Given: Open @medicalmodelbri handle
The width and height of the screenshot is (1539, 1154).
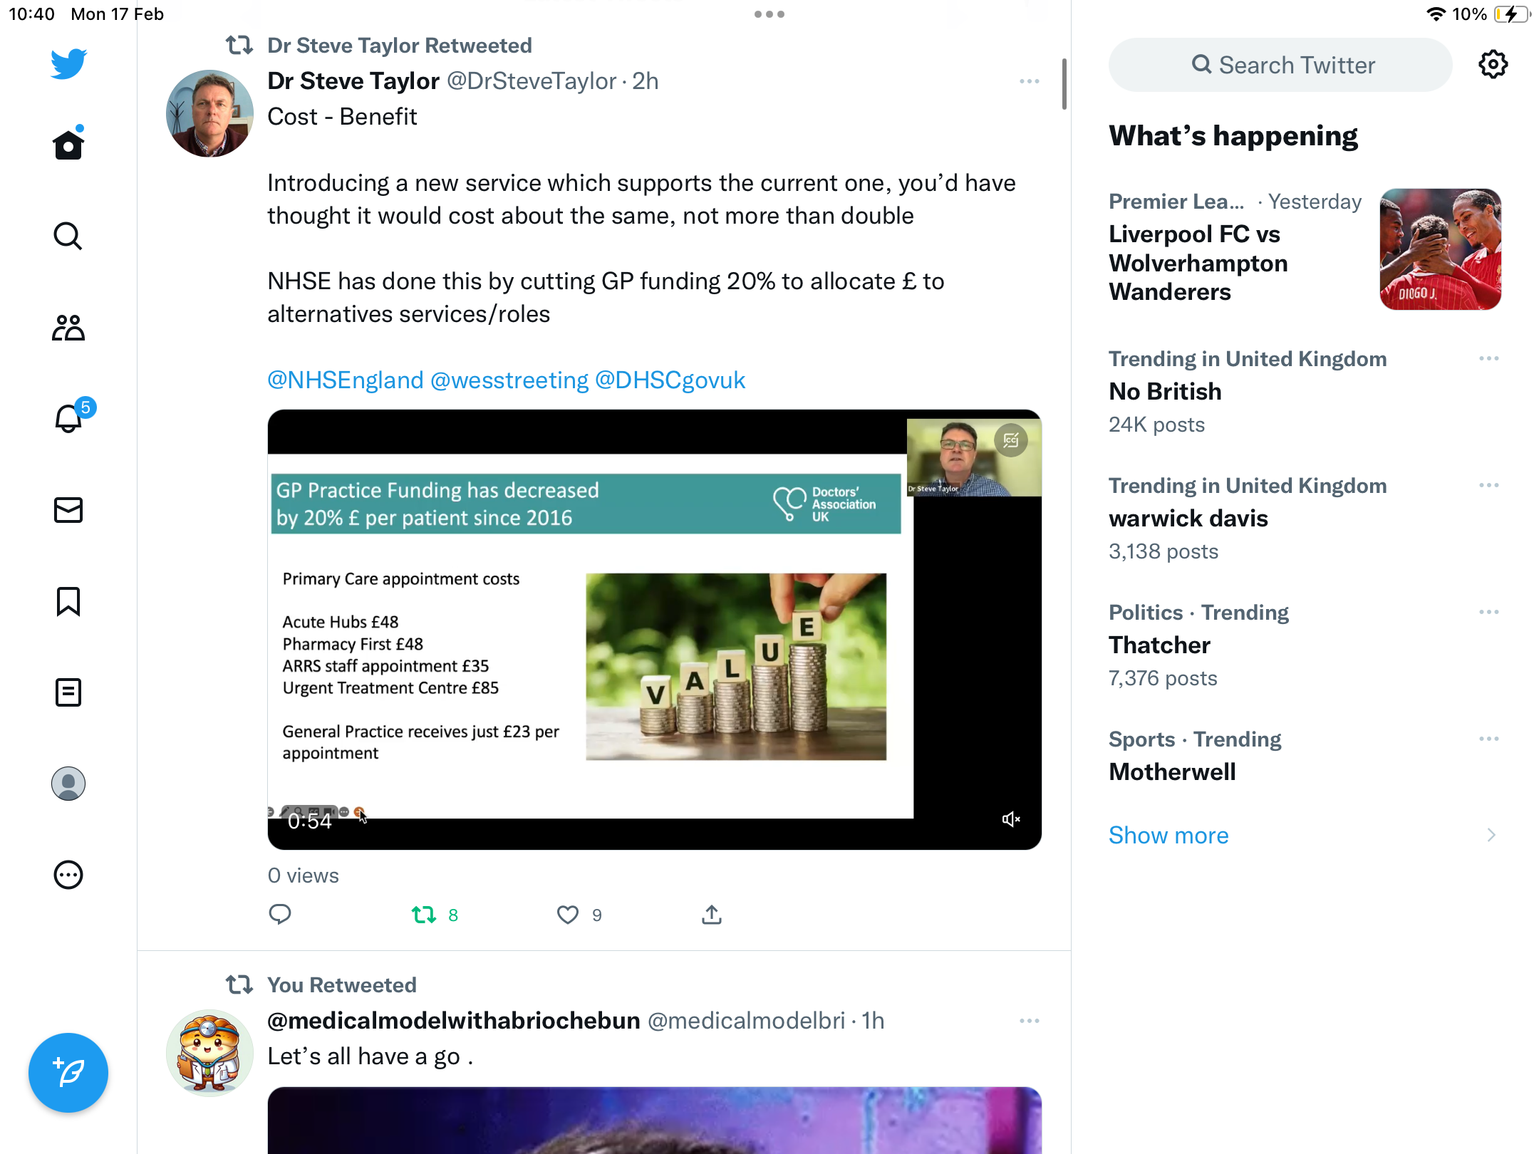Looking at the screenshot, I should (746, 1021).
